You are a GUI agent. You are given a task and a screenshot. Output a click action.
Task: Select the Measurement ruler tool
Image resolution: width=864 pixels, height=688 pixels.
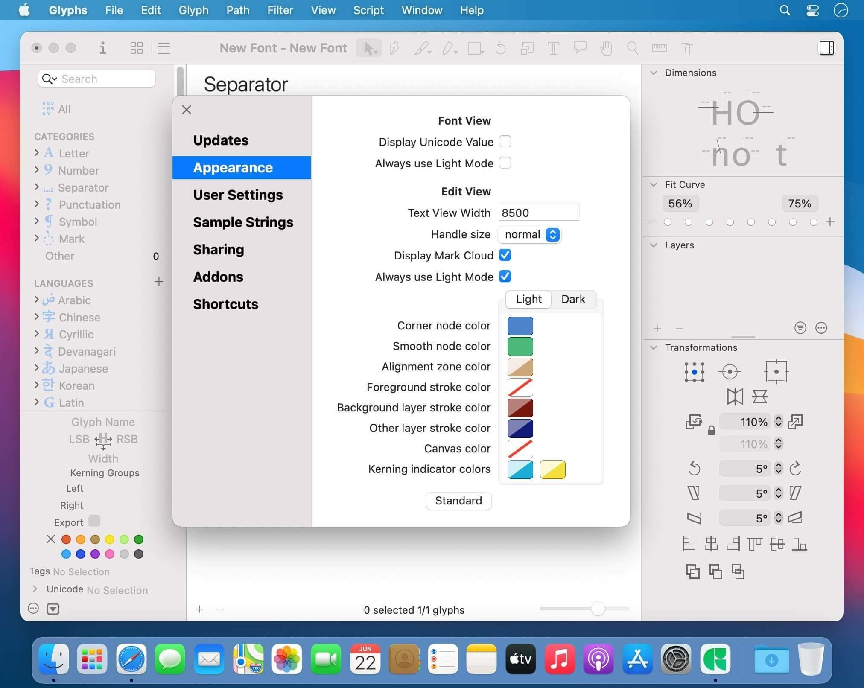click(659, 48)
